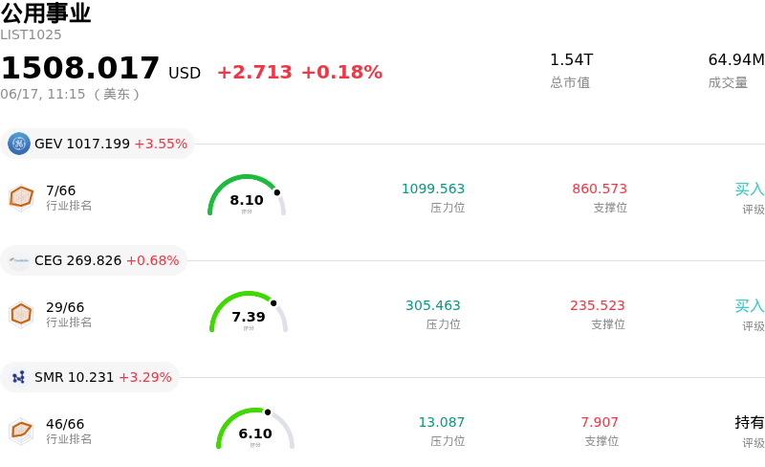Click the 64.94M trading volume value
Viewport: 765px width, 467px height.
(x=736, y=59)
